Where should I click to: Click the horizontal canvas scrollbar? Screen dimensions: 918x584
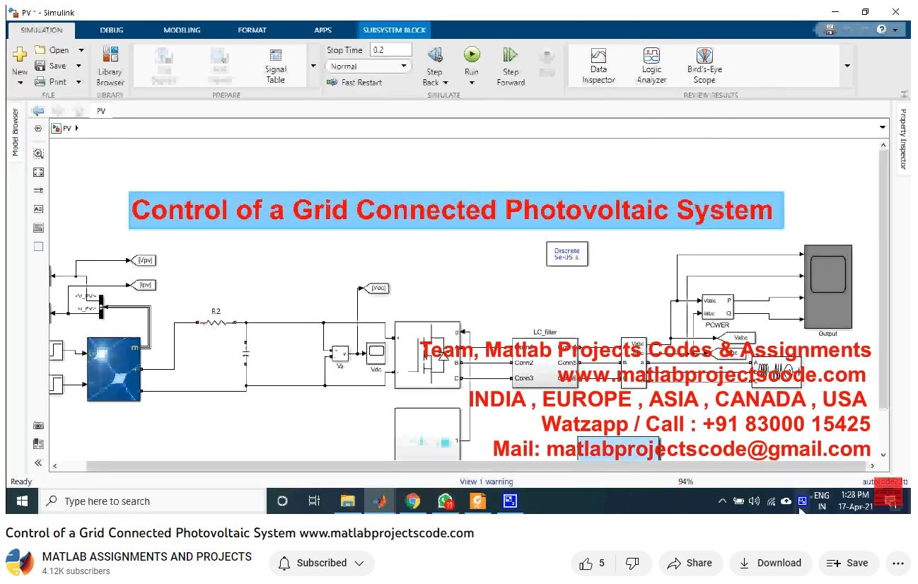[460, 466]
